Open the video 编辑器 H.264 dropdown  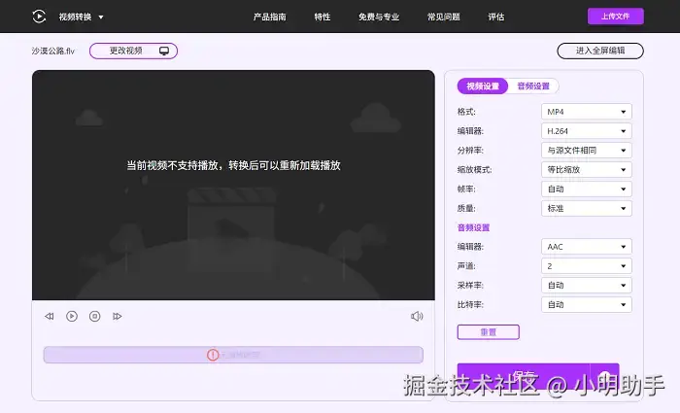(587, 131)
